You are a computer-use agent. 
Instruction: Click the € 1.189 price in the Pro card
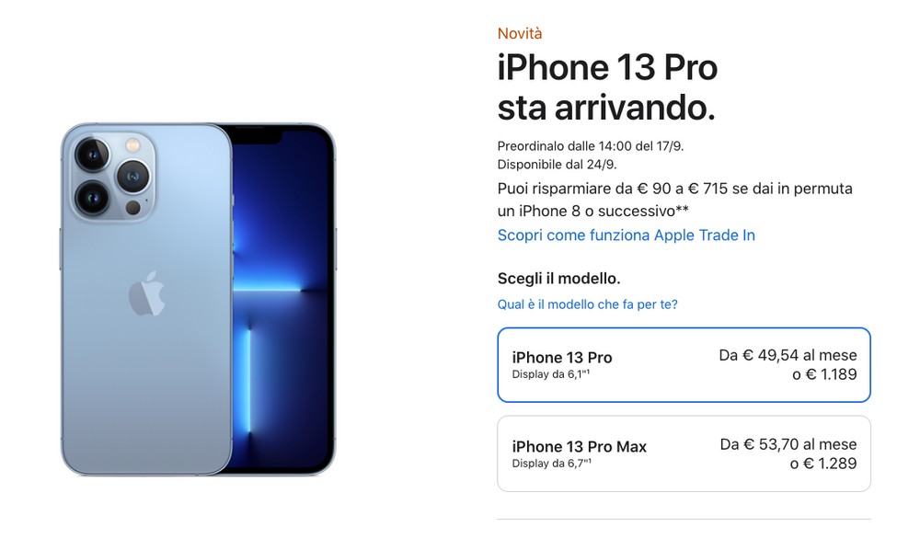824,374
